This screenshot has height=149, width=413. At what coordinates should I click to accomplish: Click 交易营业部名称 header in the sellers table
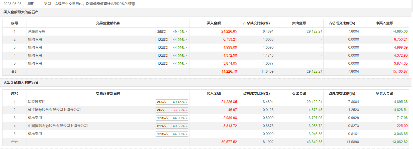pos(108,93)
